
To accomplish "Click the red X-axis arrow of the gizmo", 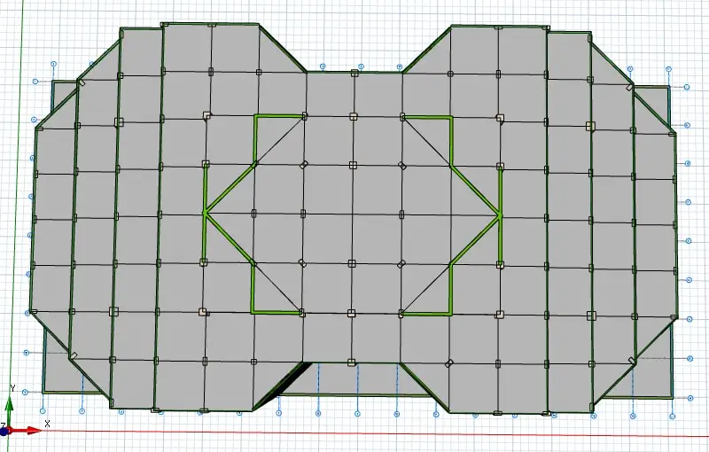I will pos(34,430).
